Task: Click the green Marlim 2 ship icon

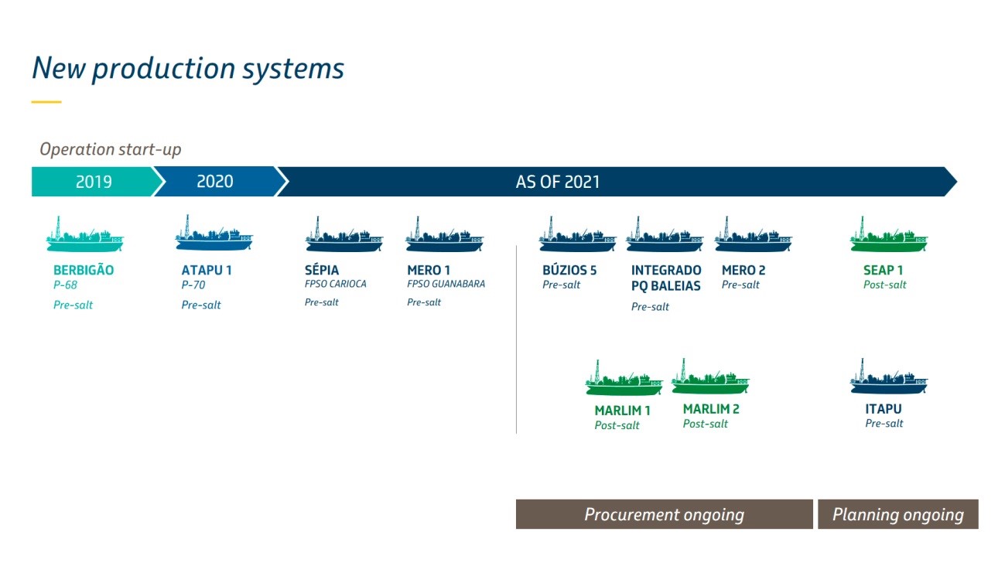Action: click(x=710, y=376)
